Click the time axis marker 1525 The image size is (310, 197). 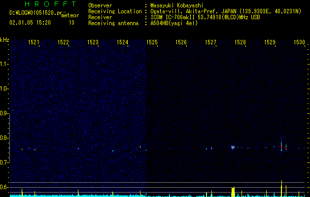(x=152, y=42)
